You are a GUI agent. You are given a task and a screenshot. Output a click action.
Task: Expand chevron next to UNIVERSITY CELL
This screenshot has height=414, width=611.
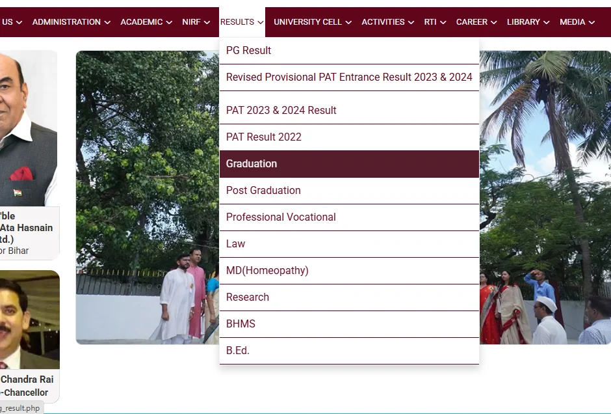[349, 23]
